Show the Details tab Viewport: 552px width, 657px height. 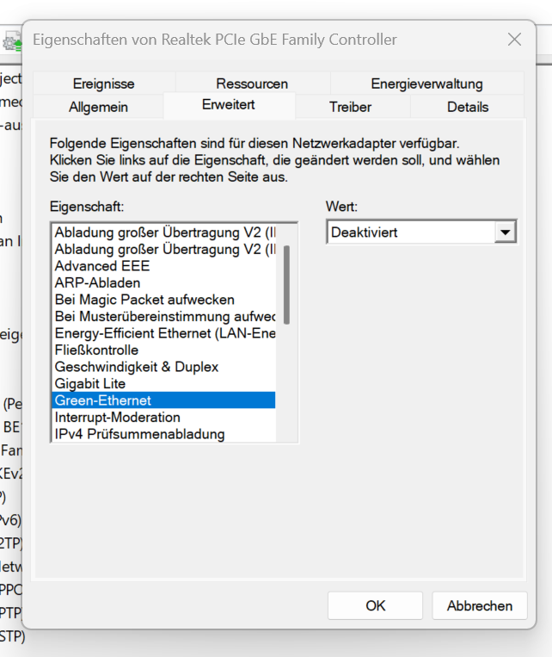468,107
